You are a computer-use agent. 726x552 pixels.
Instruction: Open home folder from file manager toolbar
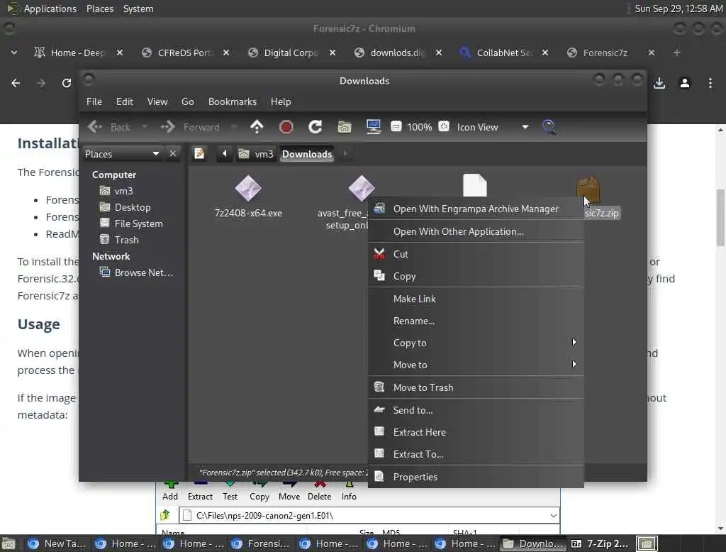point(344,126)
